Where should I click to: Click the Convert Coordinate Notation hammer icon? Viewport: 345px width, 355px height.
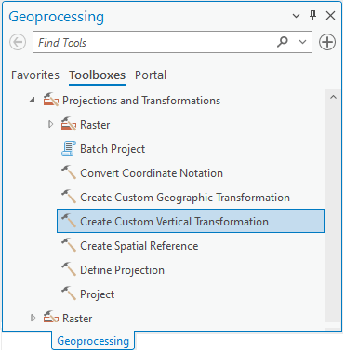69,172
